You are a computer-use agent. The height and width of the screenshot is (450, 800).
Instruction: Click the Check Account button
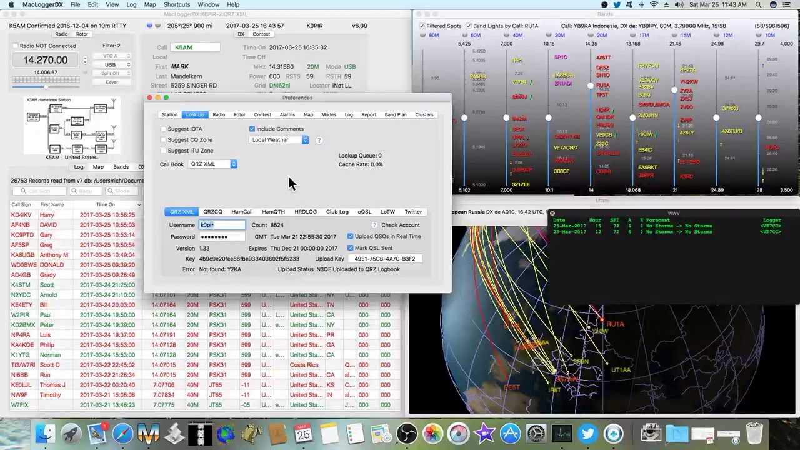(401, 225)
